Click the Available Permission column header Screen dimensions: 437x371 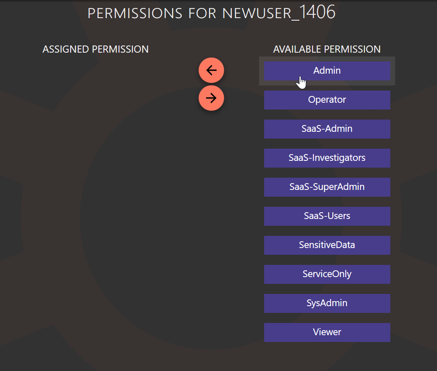(x=327, y=49)
